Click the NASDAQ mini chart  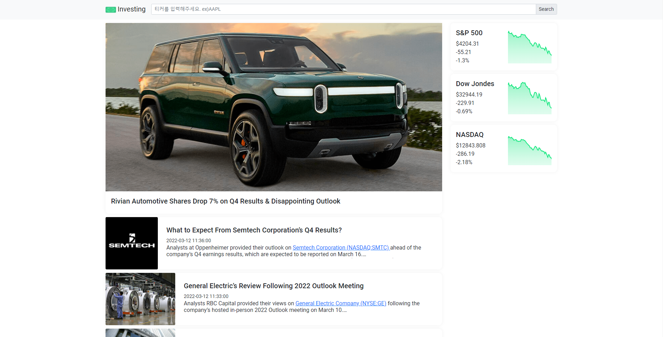(x=530, y=150)
